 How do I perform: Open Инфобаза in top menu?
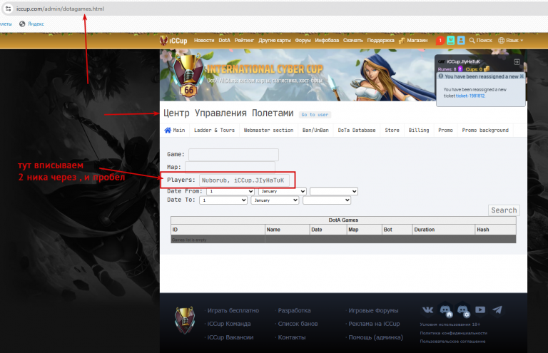[x=327, y=41]
